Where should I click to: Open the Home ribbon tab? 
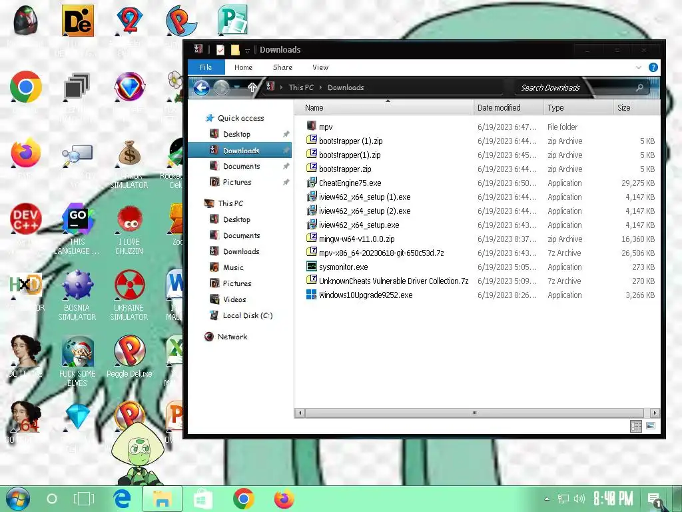pos(243,67)
